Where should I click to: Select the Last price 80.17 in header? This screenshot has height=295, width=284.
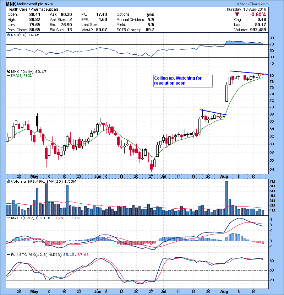click(x=261, y=25)
